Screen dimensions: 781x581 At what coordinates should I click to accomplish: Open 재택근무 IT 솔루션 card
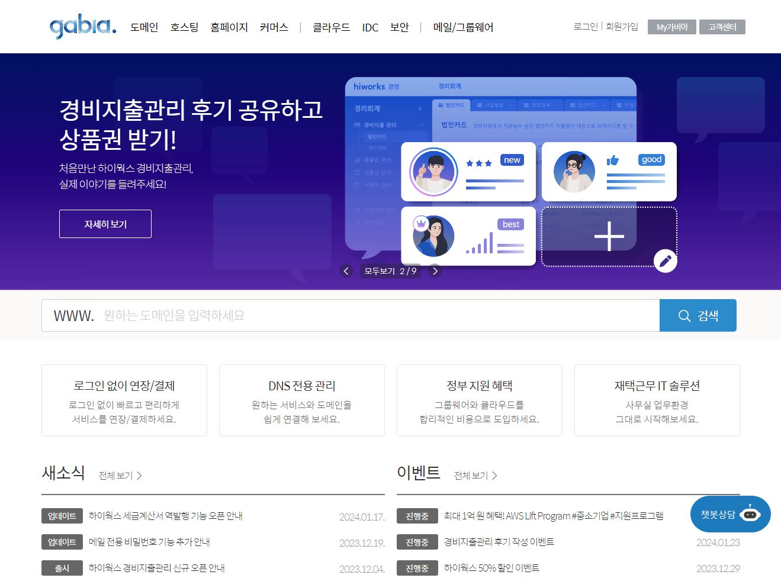[657, 400]
